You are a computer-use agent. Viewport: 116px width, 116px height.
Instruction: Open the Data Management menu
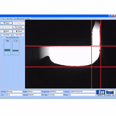coord(20,19)
